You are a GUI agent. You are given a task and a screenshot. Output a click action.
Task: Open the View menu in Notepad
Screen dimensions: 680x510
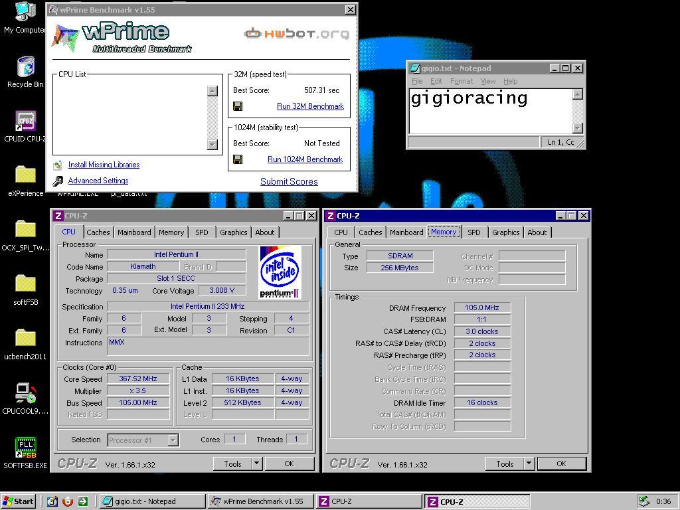click(x=488, y=81)
